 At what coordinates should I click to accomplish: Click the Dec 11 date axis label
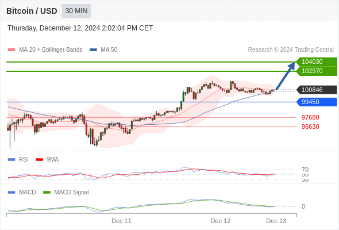pyautogui.click(x=121, y=221)
